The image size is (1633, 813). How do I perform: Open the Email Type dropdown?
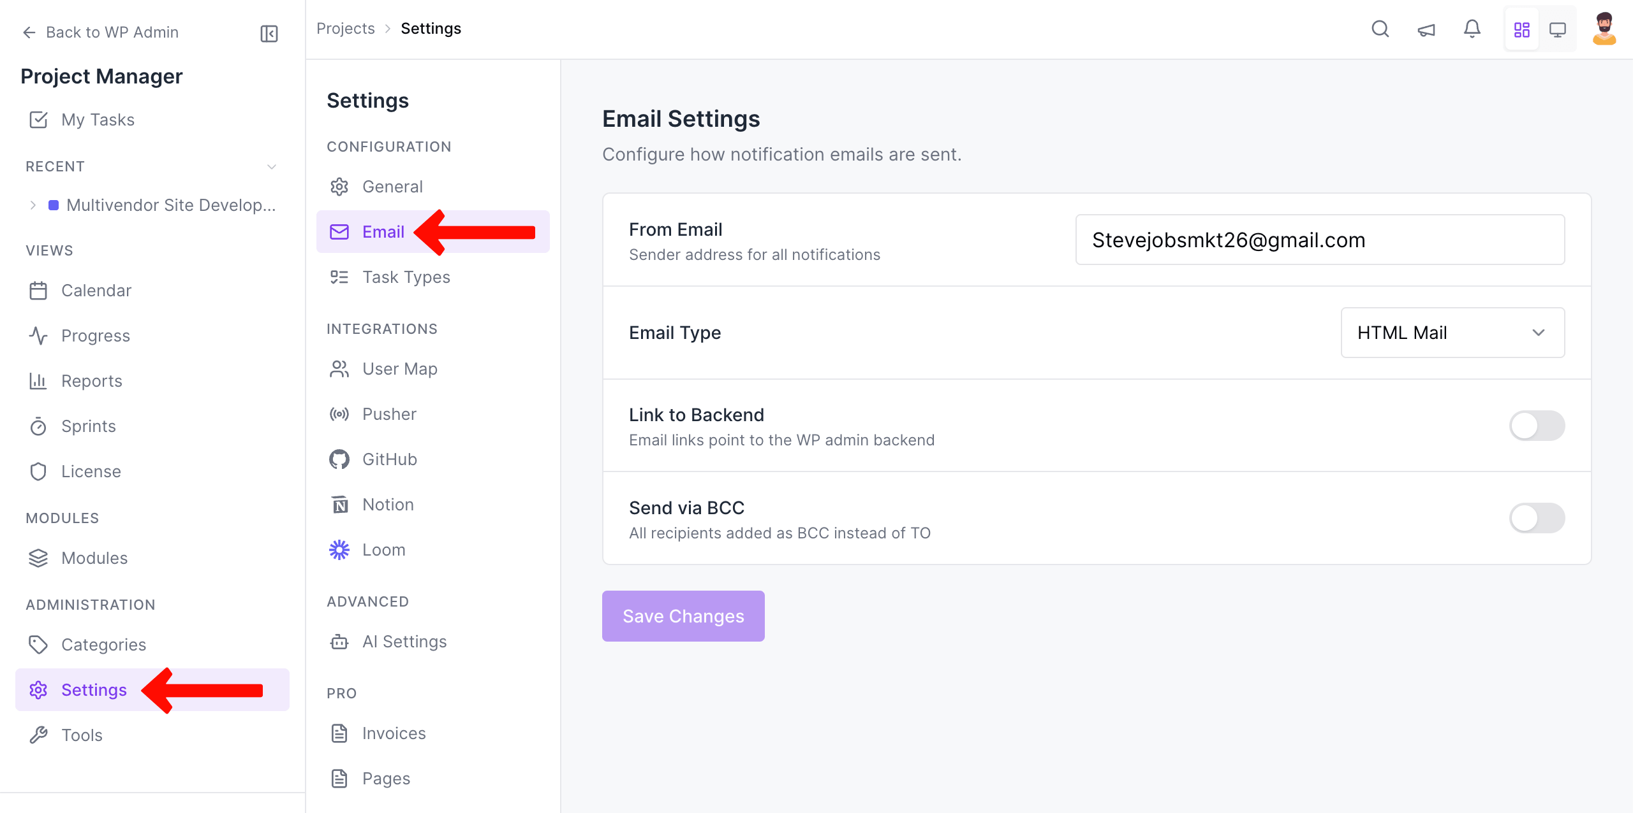(1452, 332)
